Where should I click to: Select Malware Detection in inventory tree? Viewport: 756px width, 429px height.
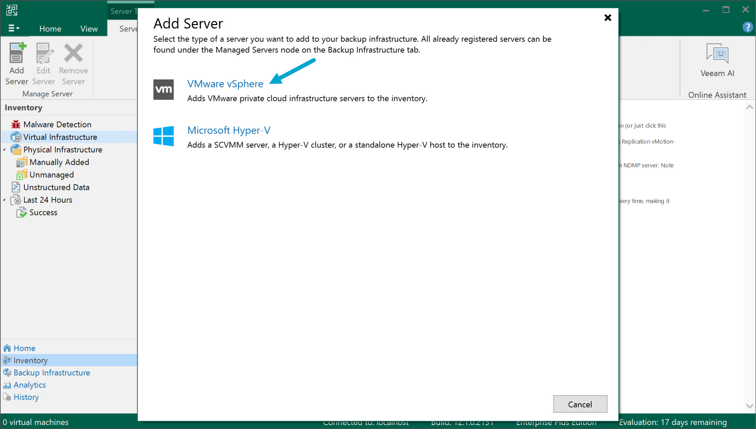pos(57,124)
